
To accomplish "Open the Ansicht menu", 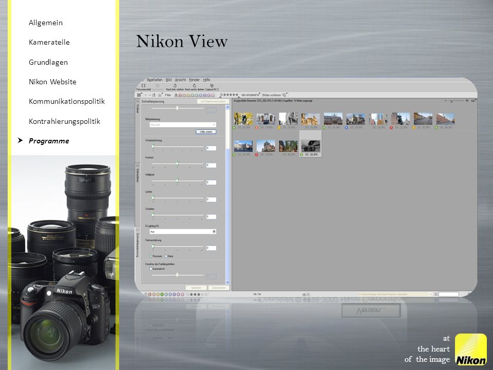I will click(x=180, y=80).
